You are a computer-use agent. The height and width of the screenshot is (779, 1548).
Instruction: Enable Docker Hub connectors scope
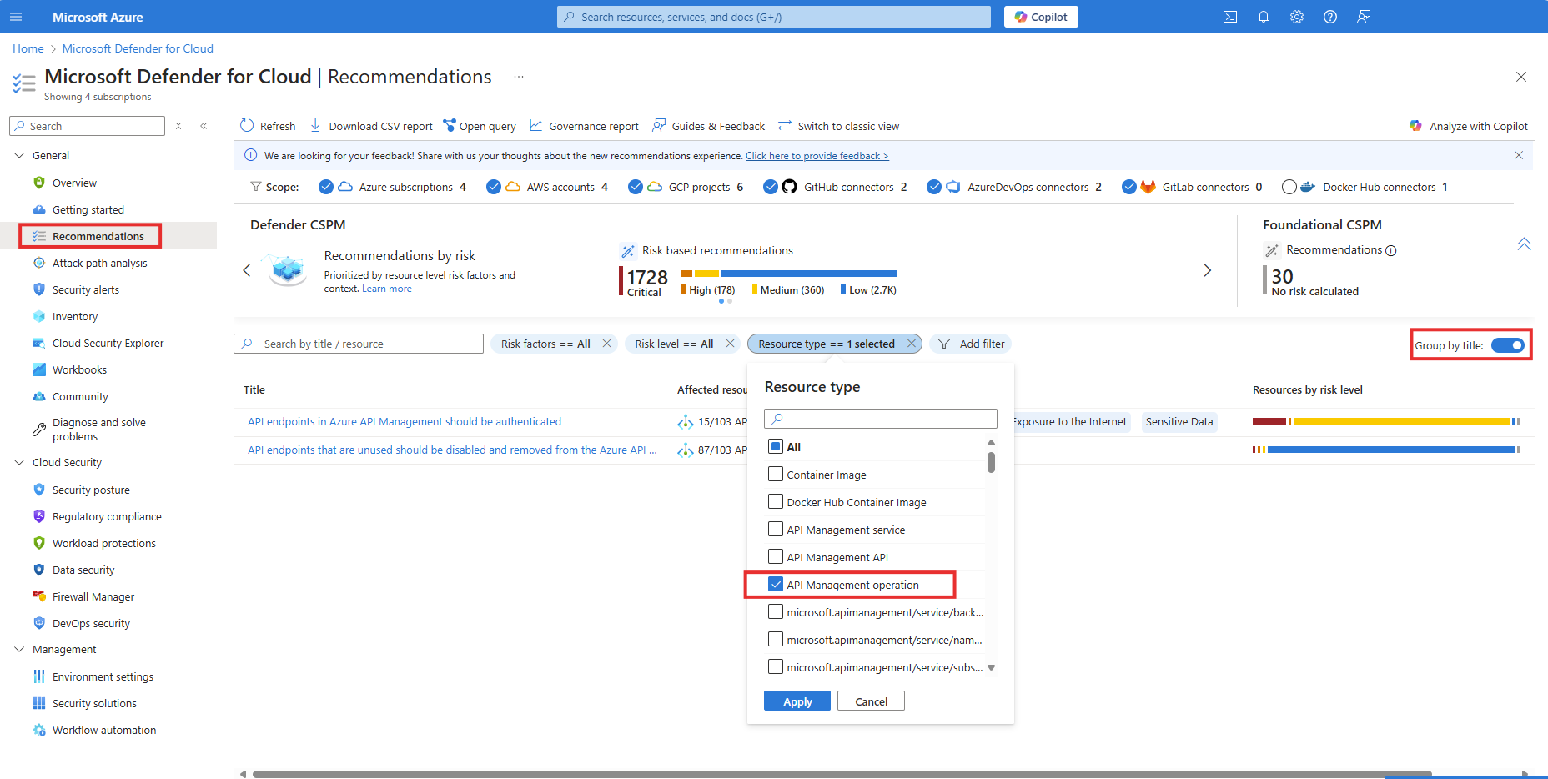pos(1289,187)
